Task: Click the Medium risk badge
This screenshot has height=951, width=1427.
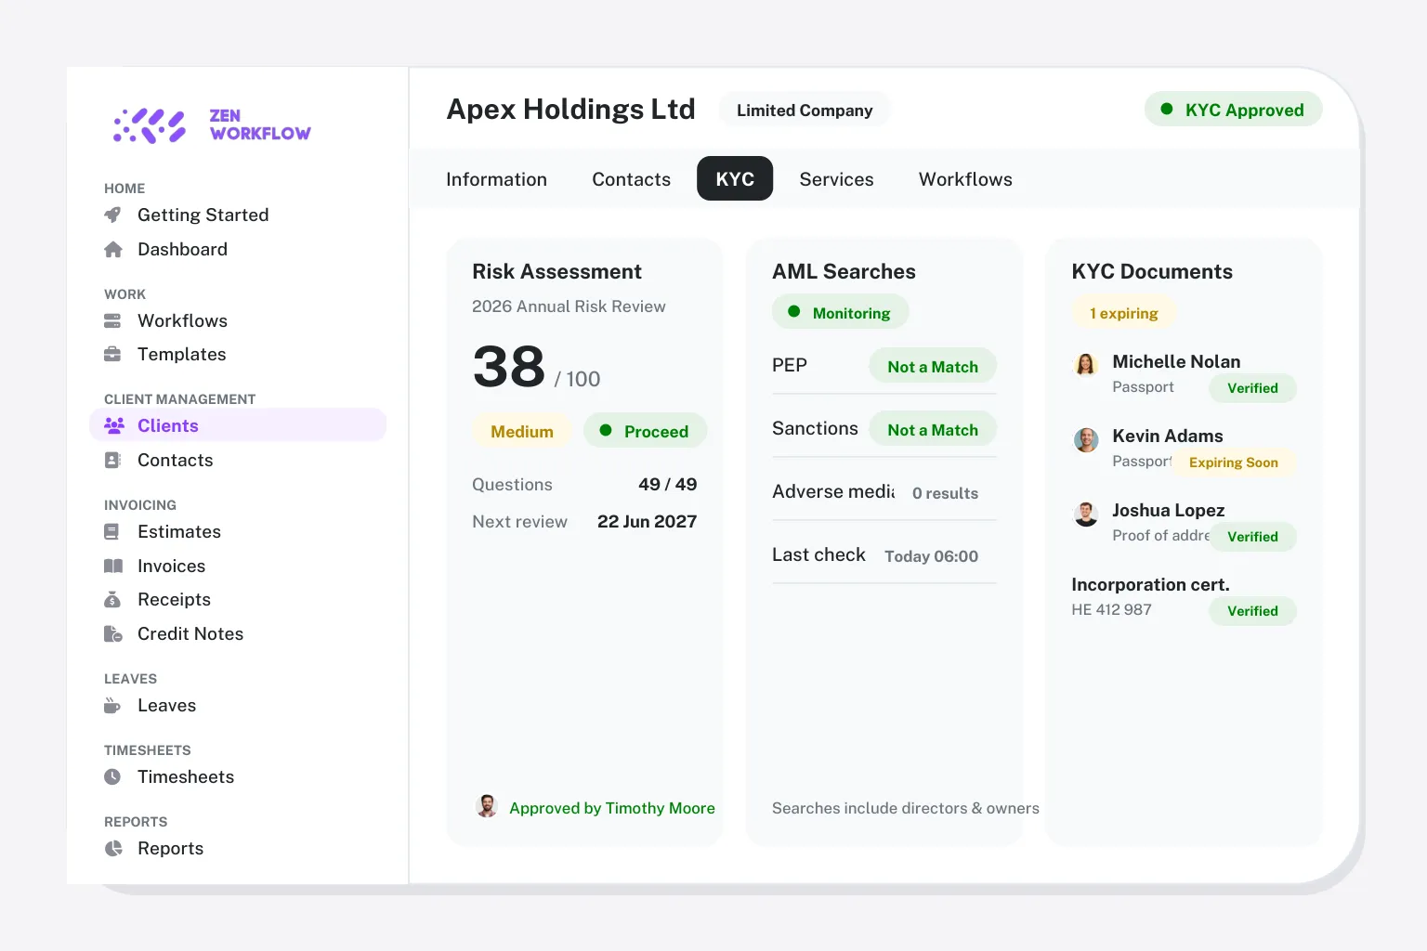Action: click(x=522, y=431)
